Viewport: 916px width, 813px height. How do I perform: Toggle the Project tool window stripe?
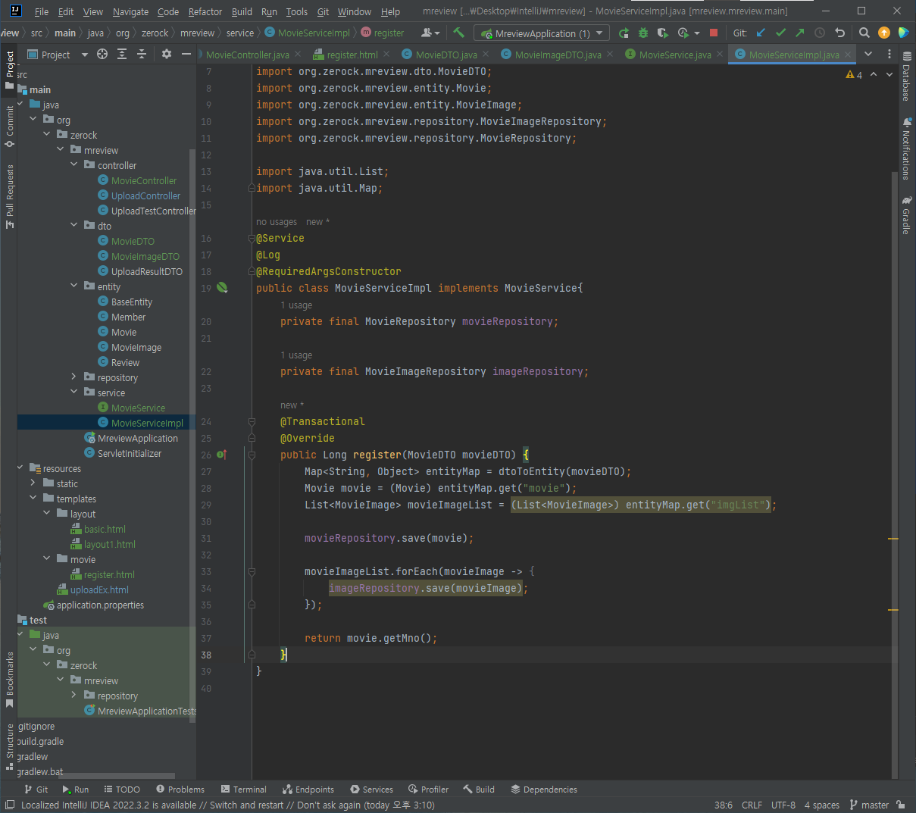pyautogui.click(x=9, y=69)
